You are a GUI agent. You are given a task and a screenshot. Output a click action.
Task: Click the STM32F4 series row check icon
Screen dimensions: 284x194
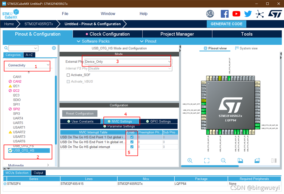tap(5, 184)
